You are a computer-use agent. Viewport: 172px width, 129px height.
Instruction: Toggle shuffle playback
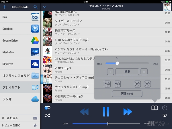[x=47, y=115]
